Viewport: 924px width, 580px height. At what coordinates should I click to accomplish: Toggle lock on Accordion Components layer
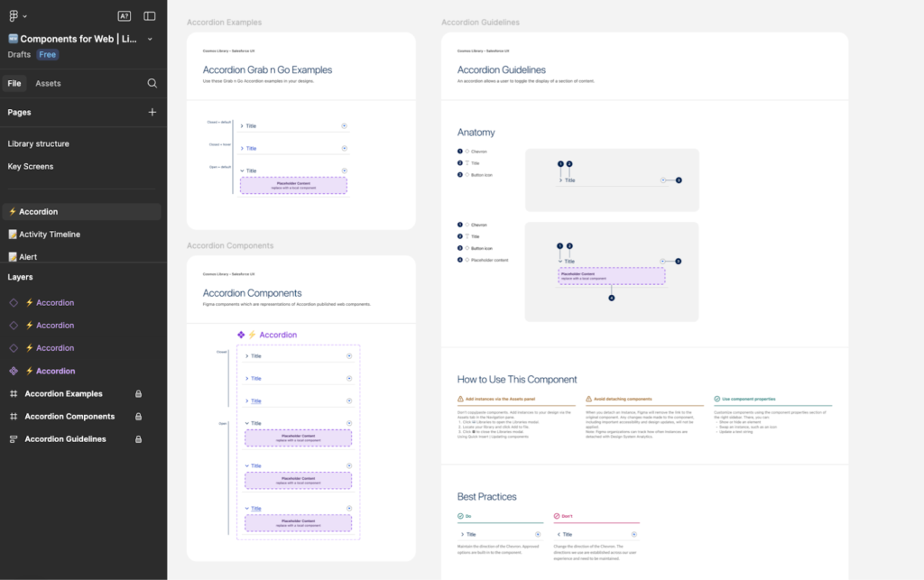(x=138, y=417)
